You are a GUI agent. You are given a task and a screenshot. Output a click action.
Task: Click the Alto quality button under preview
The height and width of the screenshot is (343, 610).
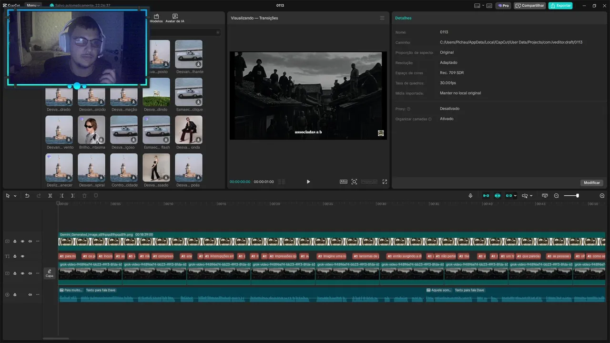click(344, 182)
